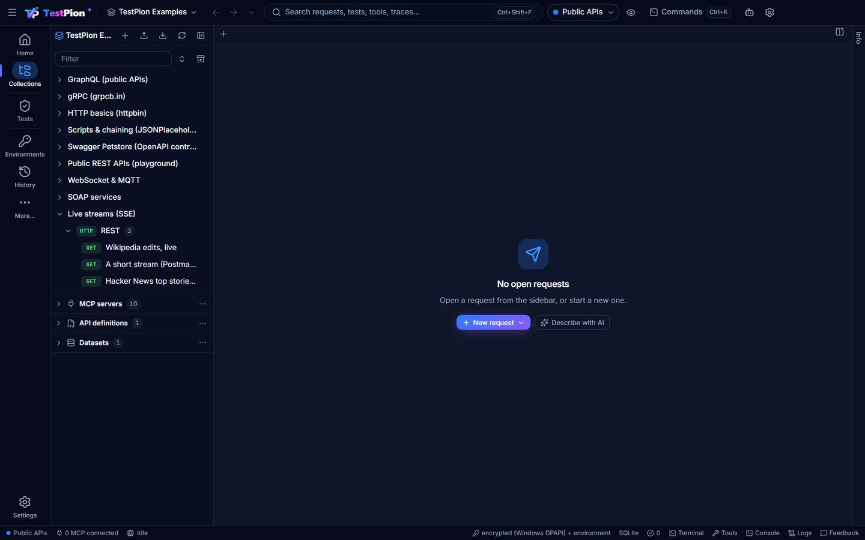Refresh the collections list
Viewport: 865px width, 540px height.
(x=182, y=35)
